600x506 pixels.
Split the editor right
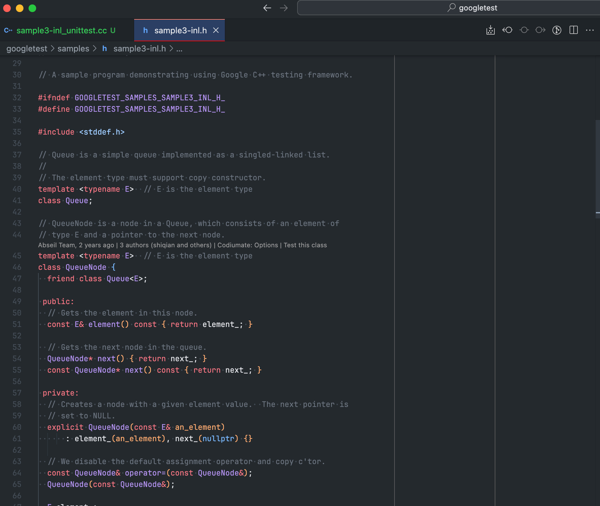(x=574, y=30)
